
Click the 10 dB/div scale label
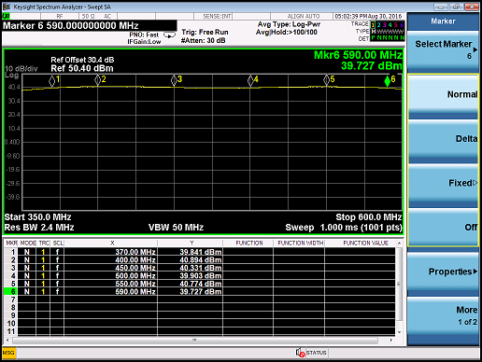coord(21,69)
